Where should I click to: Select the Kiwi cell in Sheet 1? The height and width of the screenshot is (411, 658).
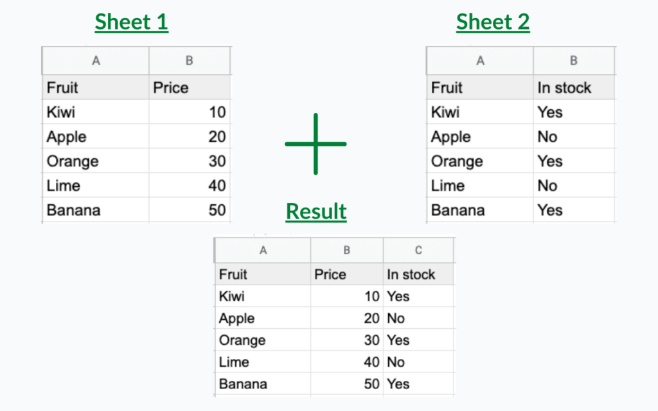point(96,112)
